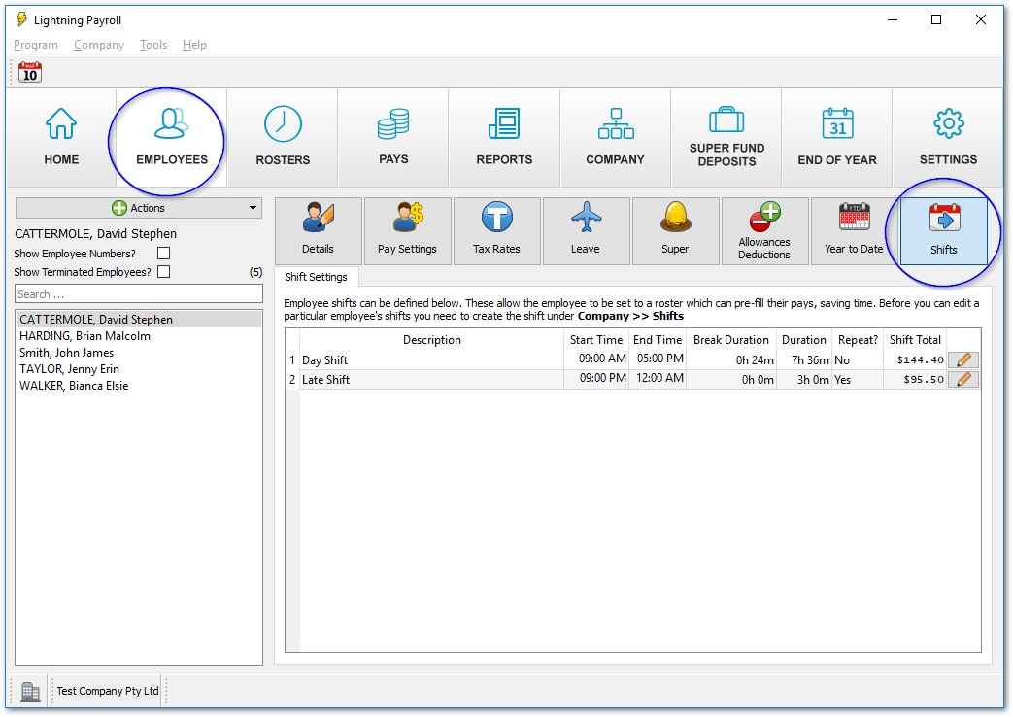Click the End Time column header
Image resolution: width=1013 pixels, height=717 pixels.
[657, 340]
